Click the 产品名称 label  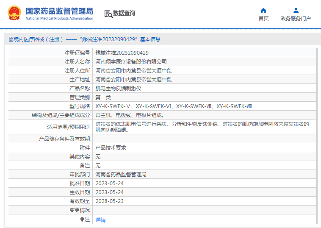[80, 89]
